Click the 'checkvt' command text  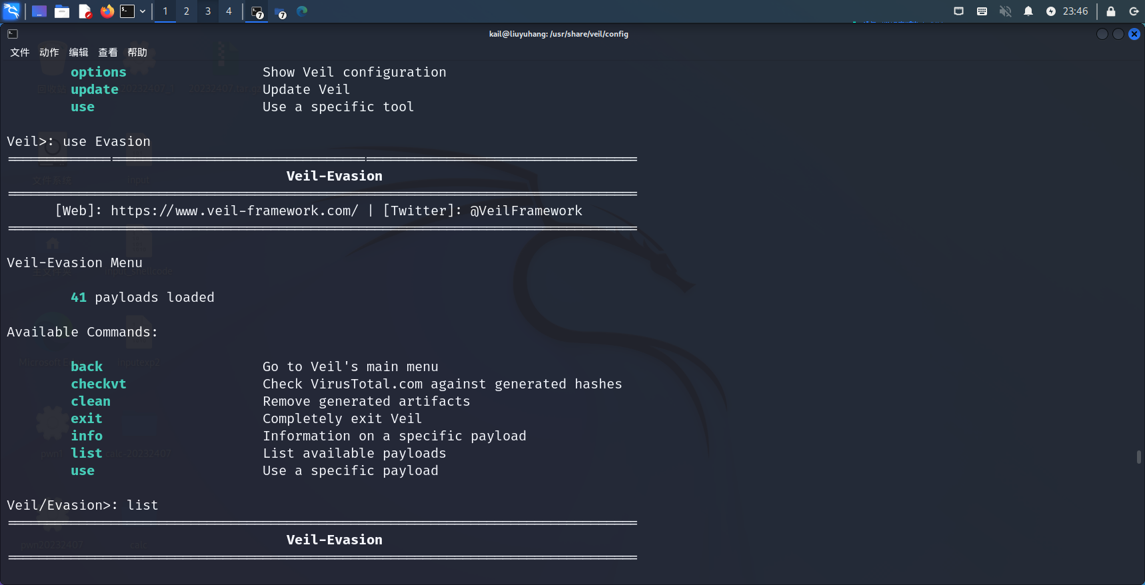[99, 384]
